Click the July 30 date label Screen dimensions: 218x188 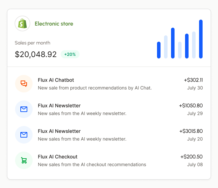(x=195, y=88)
